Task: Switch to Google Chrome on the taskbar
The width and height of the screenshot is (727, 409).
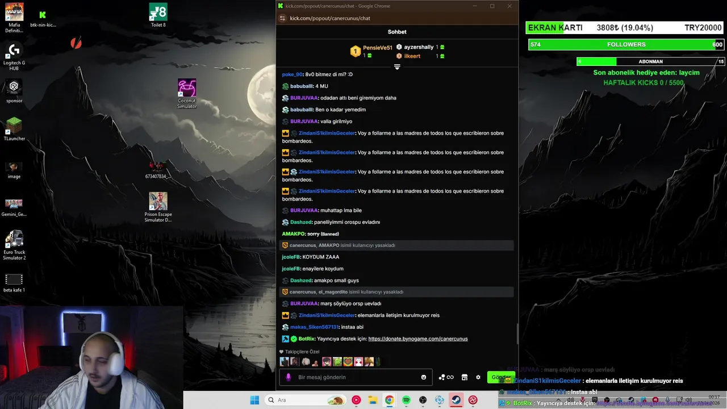Action: pos(389,400)
